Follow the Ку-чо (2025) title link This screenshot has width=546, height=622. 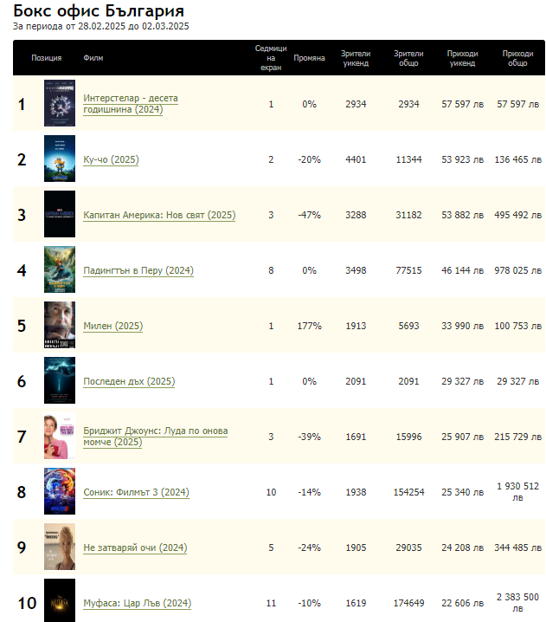(x=111, y=159)
